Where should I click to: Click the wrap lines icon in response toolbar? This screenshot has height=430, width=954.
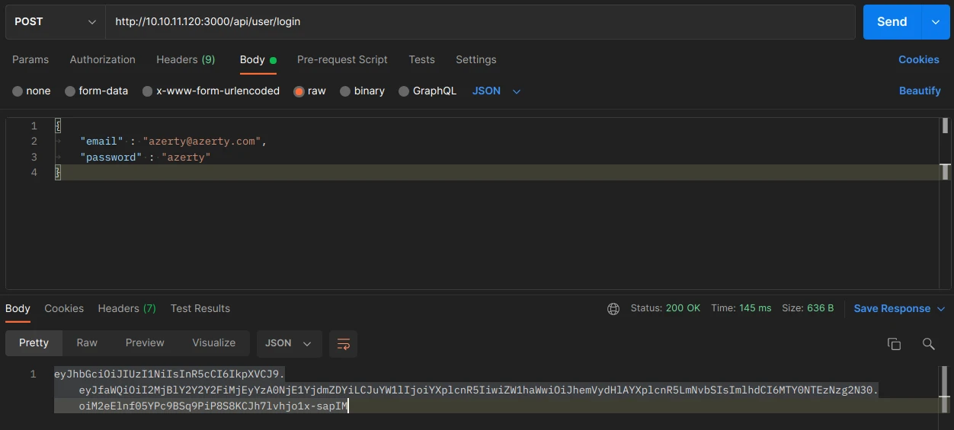[343, 343]
